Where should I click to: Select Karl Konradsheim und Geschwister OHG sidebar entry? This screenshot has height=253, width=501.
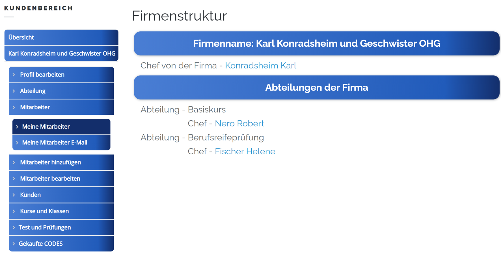click(x=62, y=53)
